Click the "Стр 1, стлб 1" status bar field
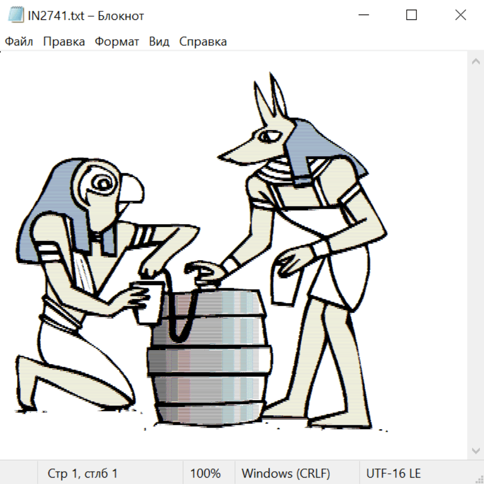 pos(82,474)
